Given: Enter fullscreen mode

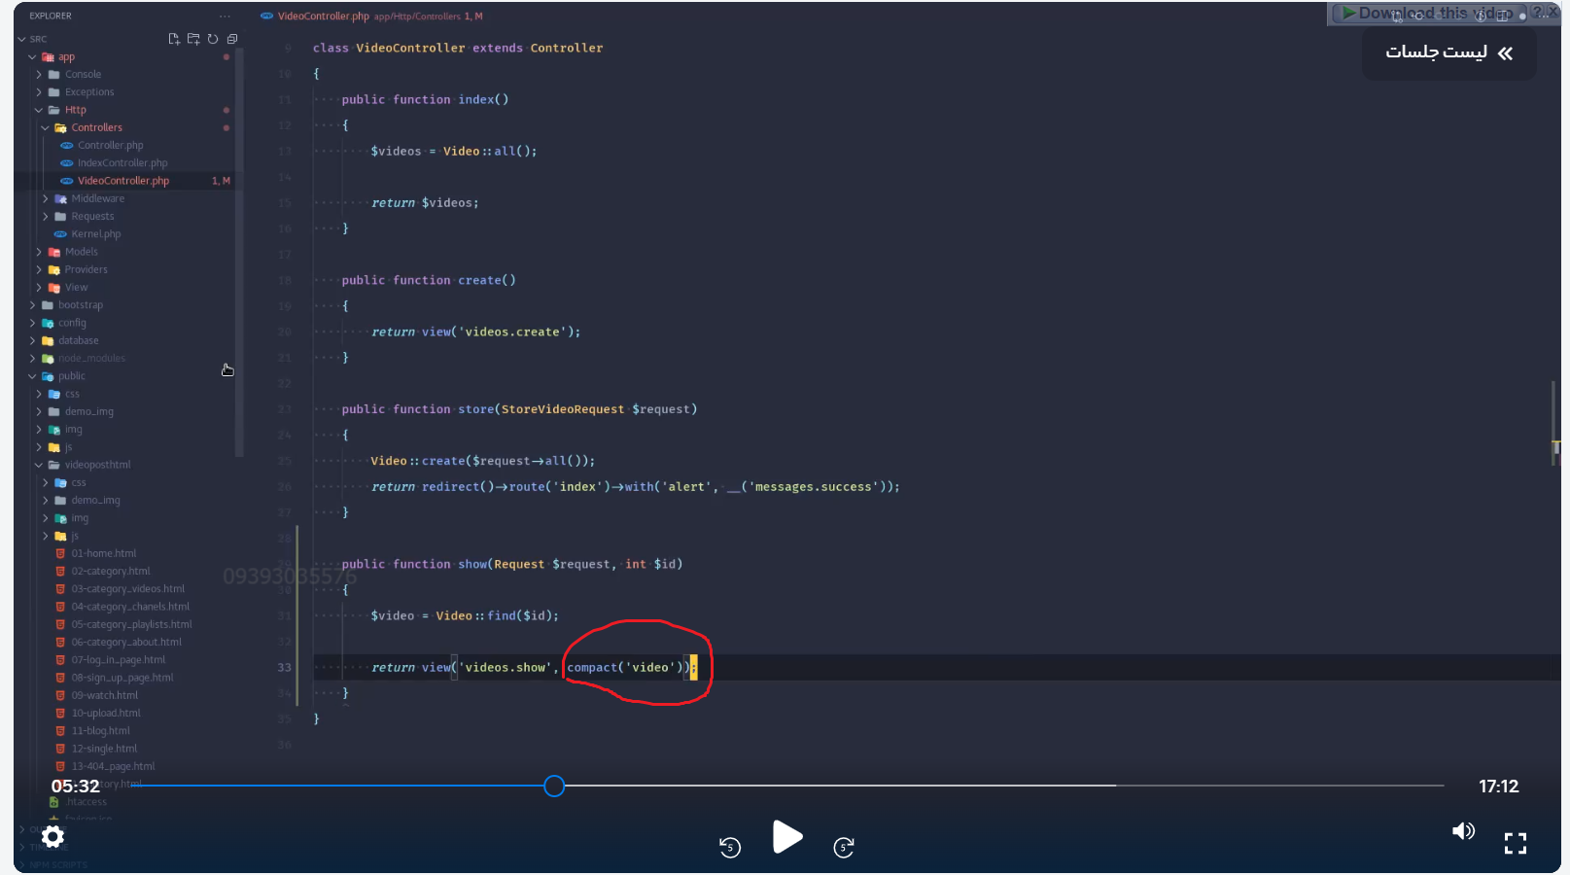Looking at the screenshot, I should click(1516, 843).
